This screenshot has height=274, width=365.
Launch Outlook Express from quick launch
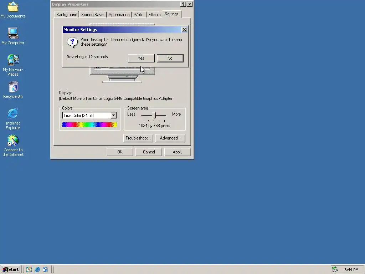45,269
